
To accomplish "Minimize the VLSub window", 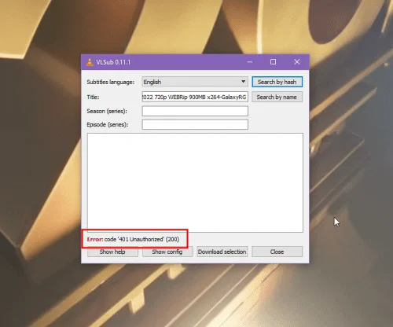I will click(250, 62).
